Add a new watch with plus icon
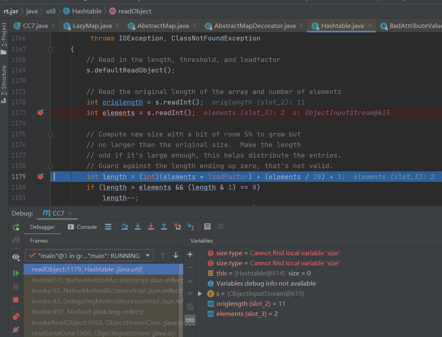The width and height of the screenshot is (442, 337). coord(190,254)
